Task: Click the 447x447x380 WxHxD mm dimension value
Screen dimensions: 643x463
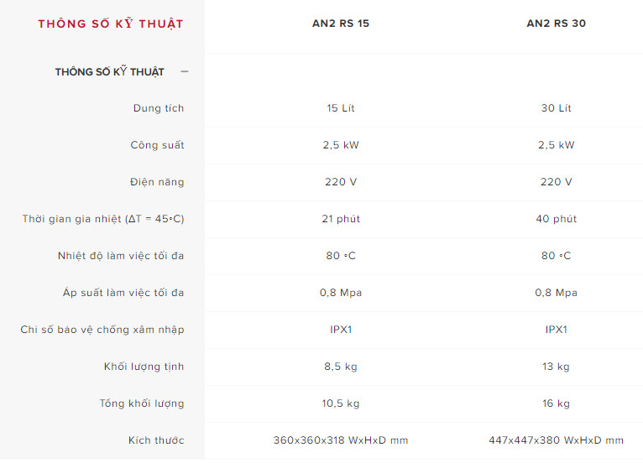Action: (x=556, y=440)
